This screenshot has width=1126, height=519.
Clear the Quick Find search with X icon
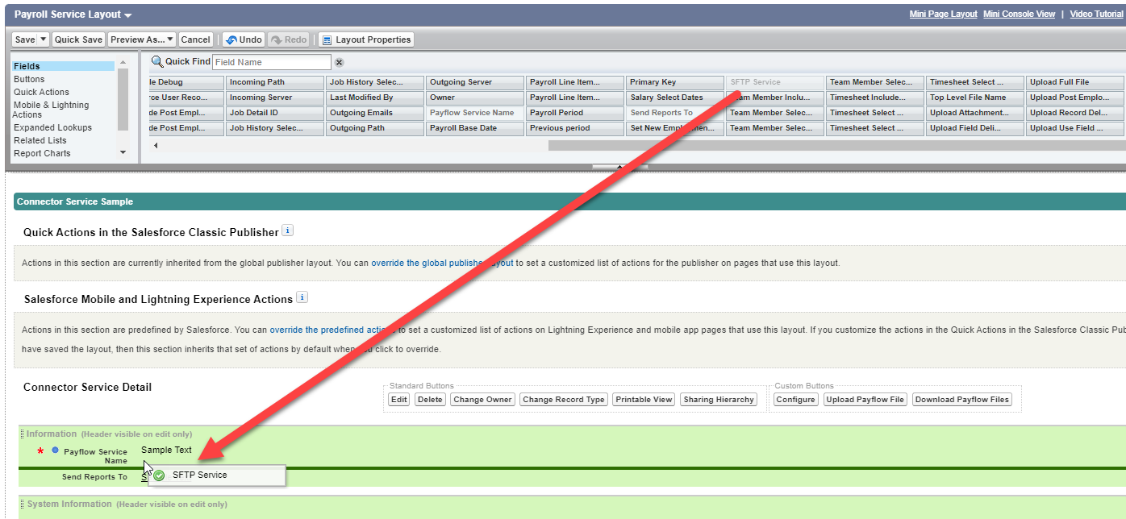pyautogui.click(x=340, y=62)
